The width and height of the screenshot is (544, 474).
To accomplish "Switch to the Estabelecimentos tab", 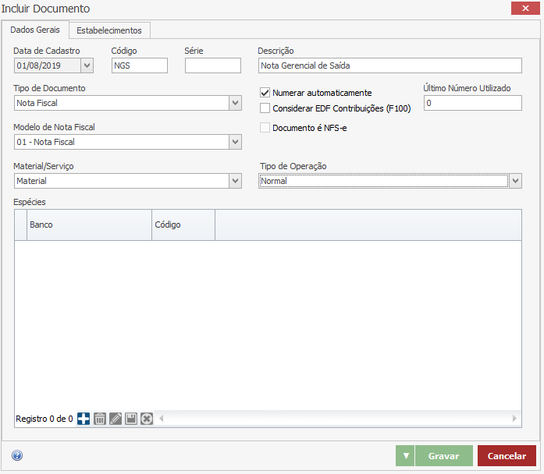I will pos(109,30).
